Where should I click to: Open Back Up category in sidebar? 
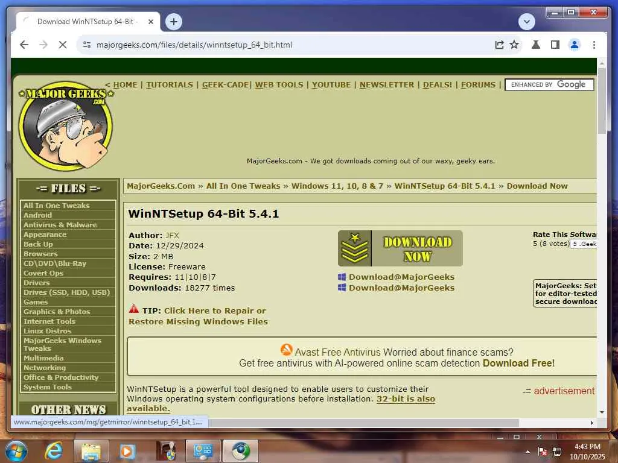[38, 244]
